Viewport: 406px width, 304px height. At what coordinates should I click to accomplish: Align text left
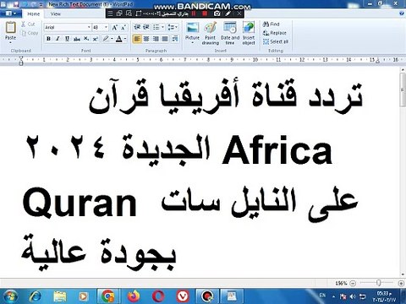coord(137,39)
